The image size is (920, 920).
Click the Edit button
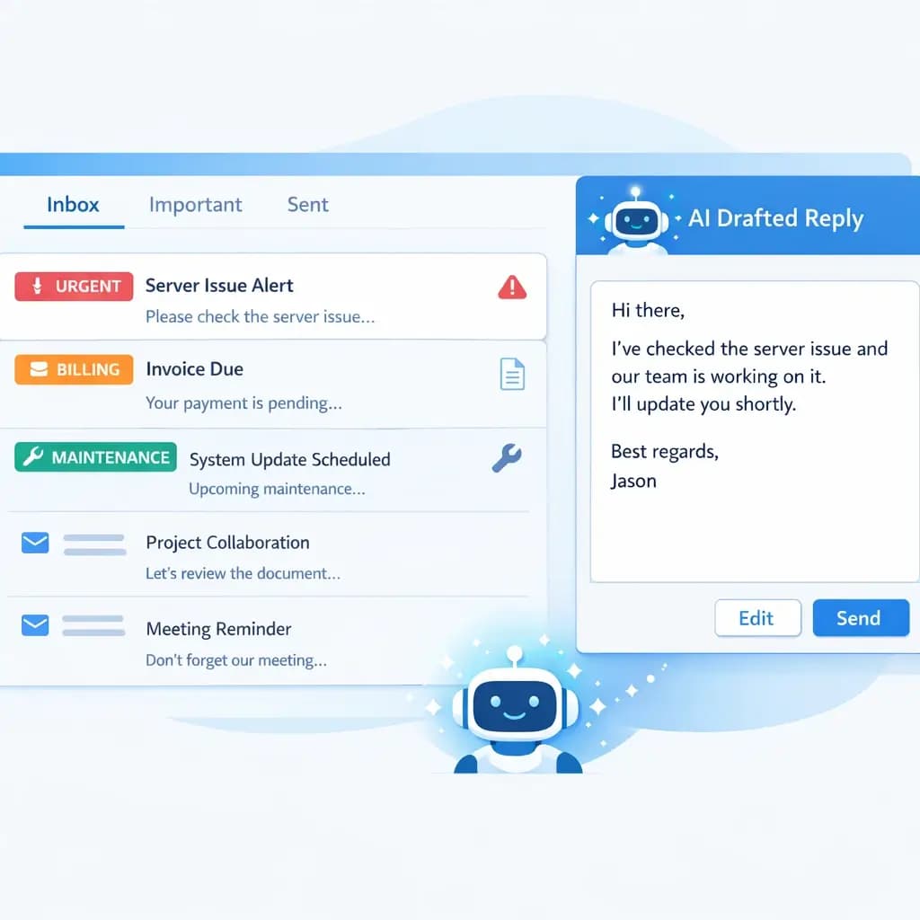pos(757,618)
